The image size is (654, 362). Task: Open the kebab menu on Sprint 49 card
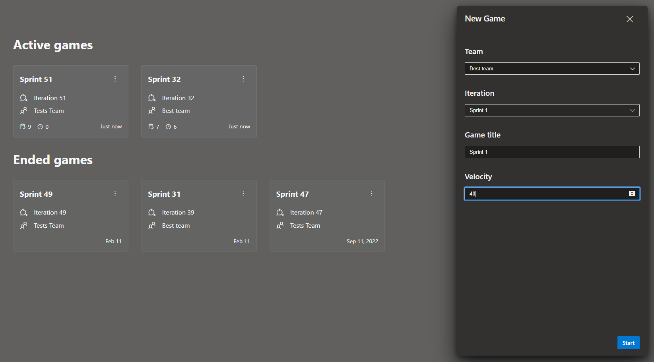point(115,194)
